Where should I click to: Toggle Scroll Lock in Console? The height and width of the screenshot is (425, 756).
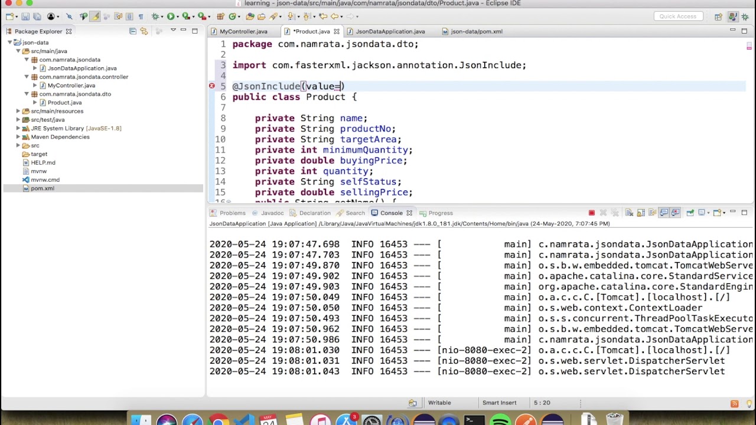point(641,212)
